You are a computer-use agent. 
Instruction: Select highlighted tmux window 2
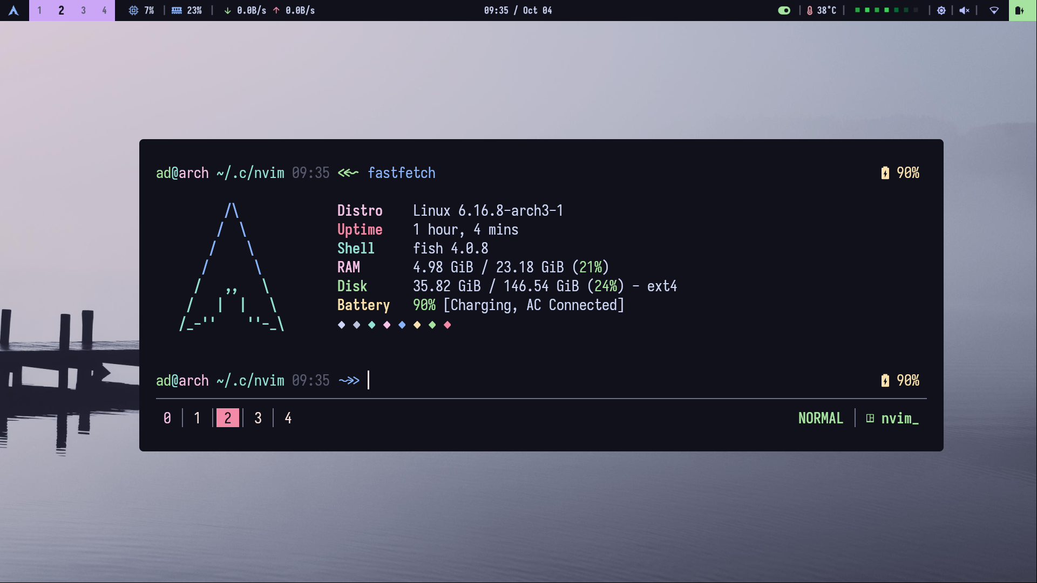(227, 418)
